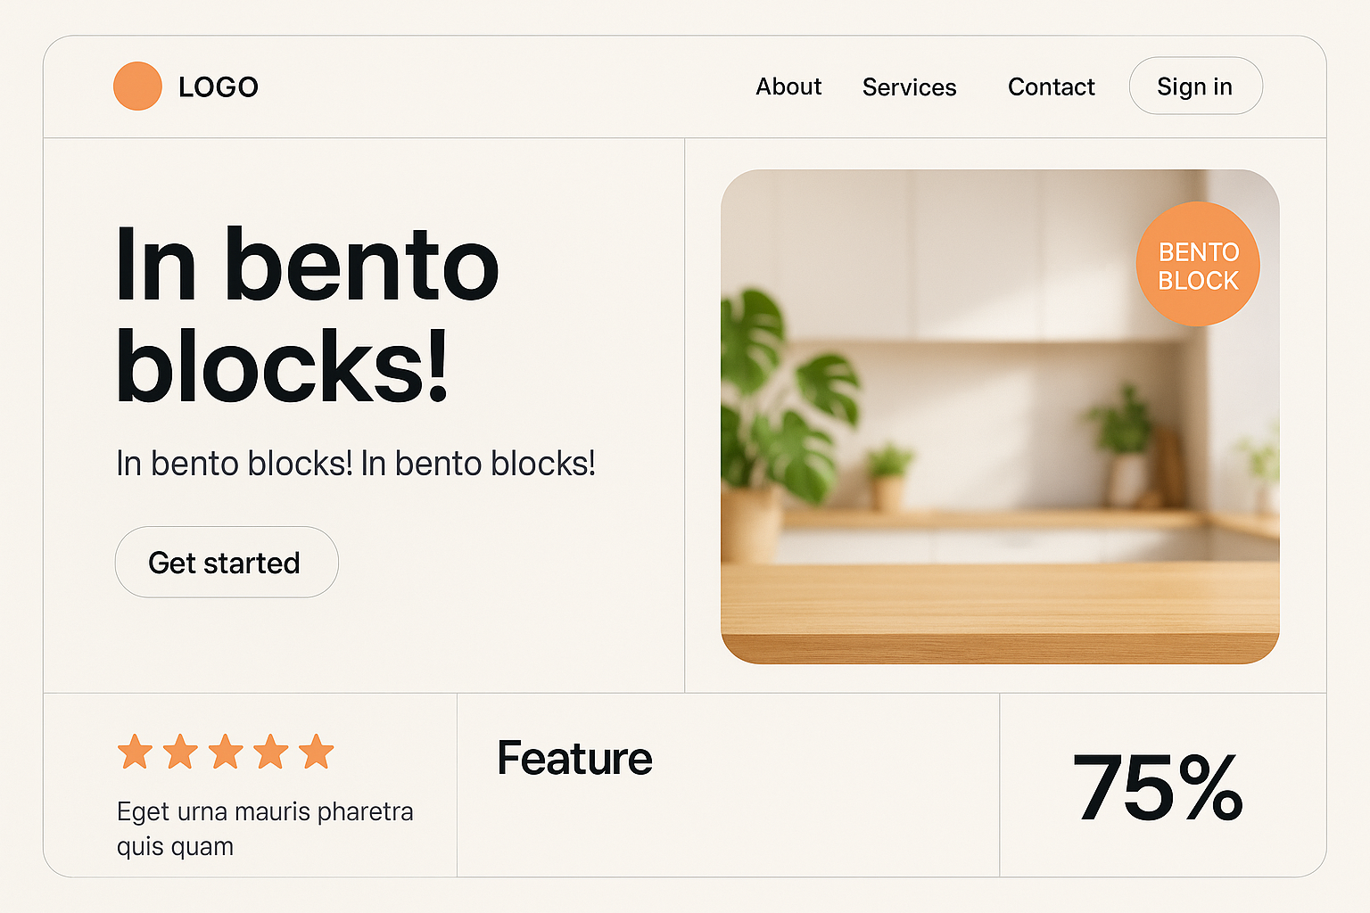The width and height of the screenshot is (1370, 913).
Task: Open the About page
Action: pyautogui.click(x=788, y=86)
